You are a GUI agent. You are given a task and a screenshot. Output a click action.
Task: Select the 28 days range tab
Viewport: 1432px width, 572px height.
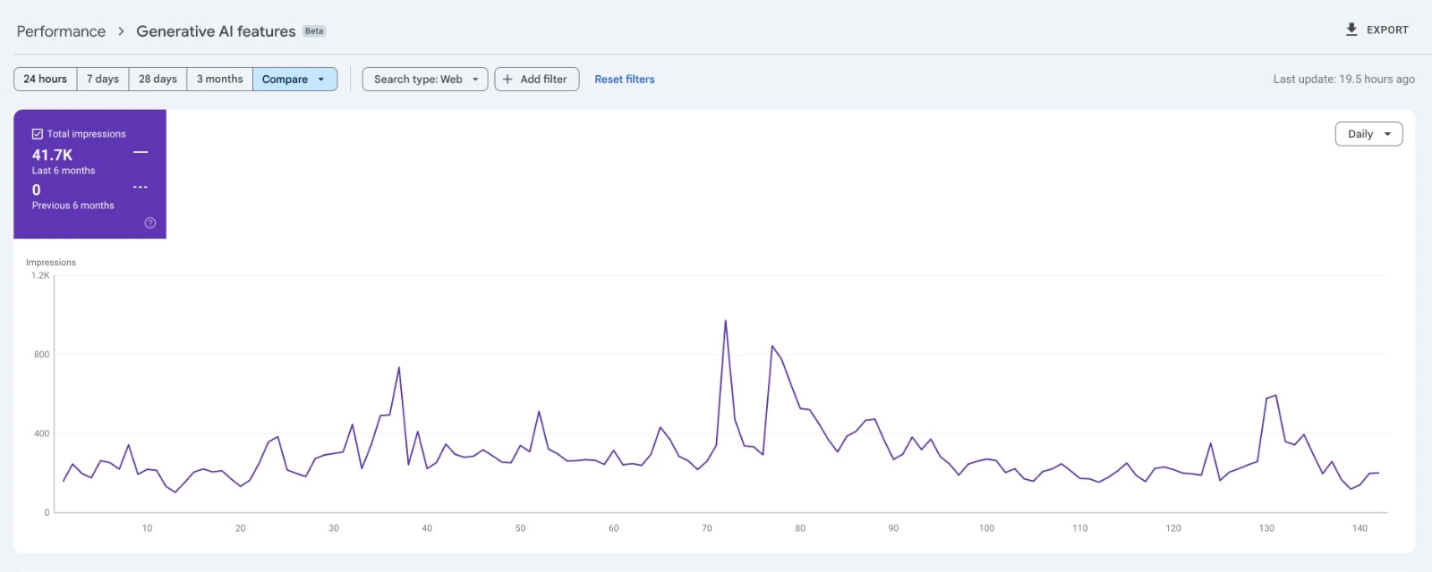point(158,79)
